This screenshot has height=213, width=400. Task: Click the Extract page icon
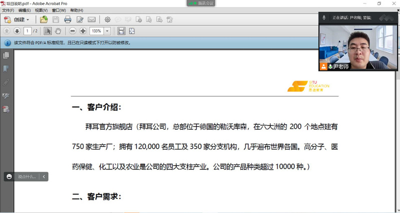coord(159,19)
